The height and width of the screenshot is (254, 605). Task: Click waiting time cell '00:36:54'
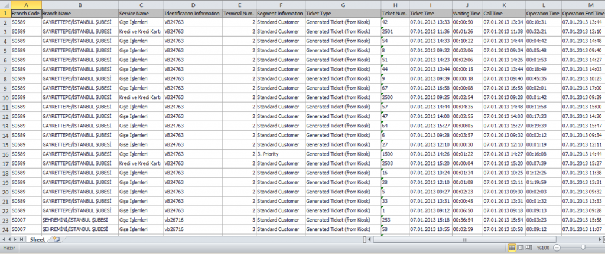pos(467,220)
